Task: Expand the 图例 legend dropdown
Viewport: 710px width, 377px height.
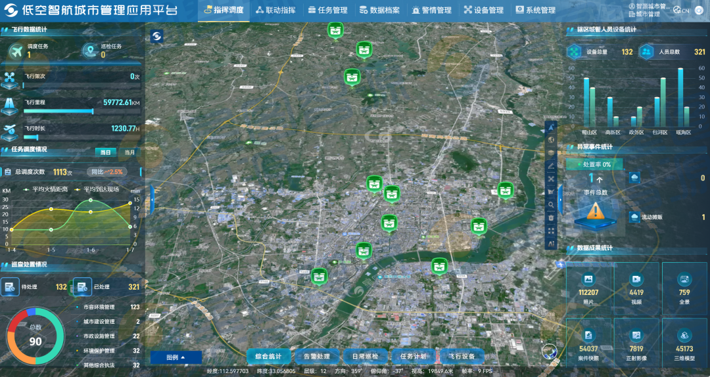Action: [176, 357]
